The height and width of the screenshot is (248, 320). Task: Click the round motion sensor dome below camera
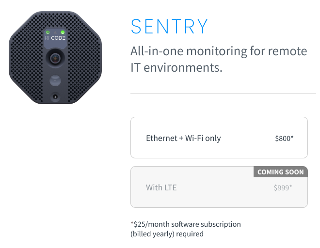(55, 80)
